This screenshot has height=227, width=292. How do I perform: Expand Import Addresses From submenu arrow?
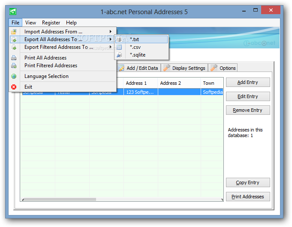(x=111, y=32)
